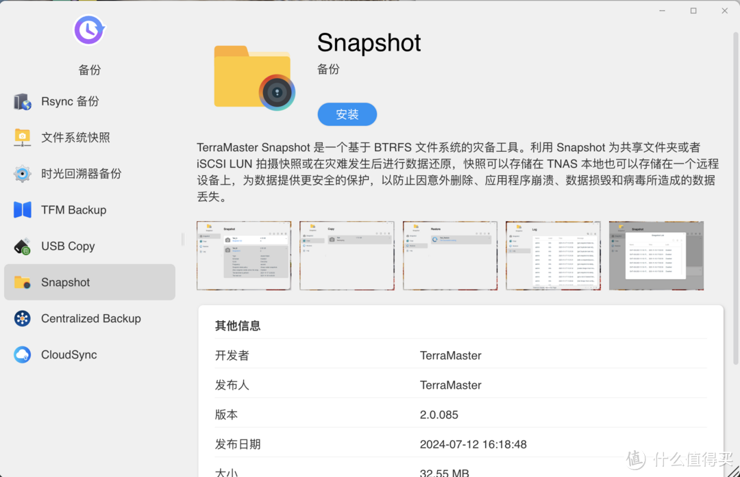View the Log screenshot thumbnail

(553, 255)
